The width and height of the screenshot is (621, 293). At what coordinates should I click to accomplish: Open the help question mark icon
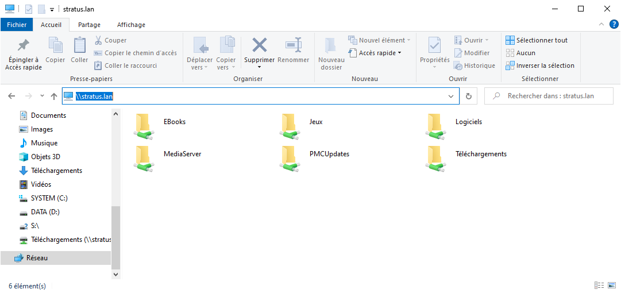point(614,24)
